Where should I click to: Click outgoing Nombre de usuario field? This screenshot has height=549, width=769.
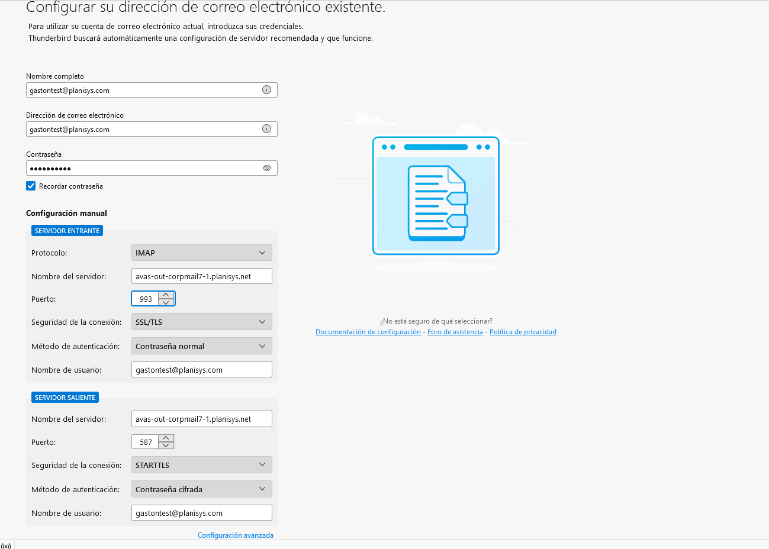pyautogui.click(x=201, y=513)
